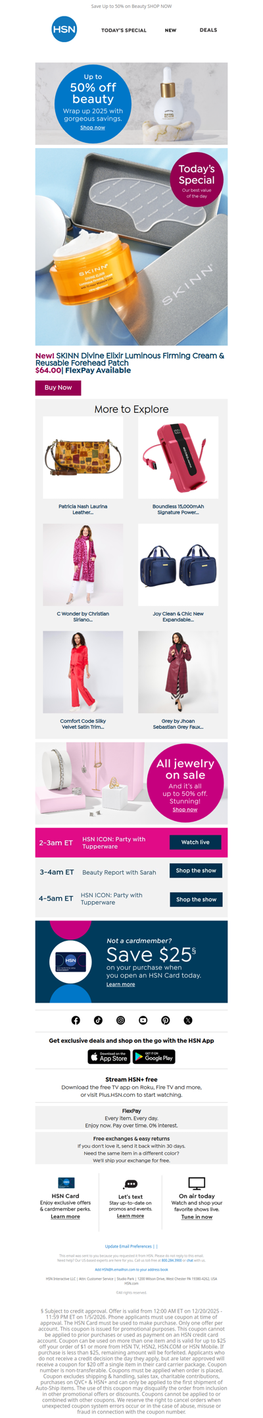Open Patricia Nash Laurina Leather product thumbnail
The width and height of the screenshot is (263, 1418).
tap(83, 457)
